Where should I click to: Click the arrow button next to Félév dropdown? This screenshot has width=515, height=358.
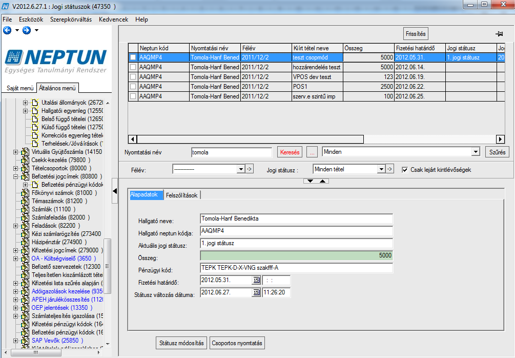point(249,169)
